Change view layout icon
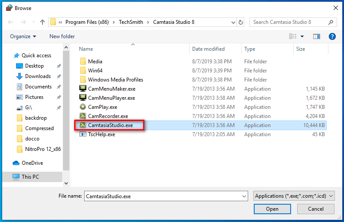 [x=293, y=36]
